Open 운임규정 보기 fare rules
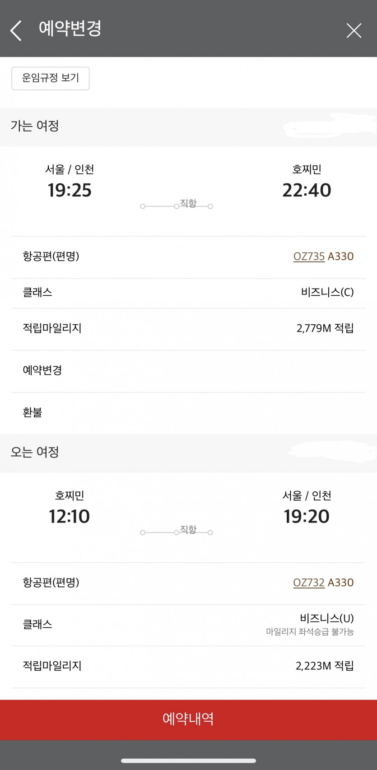 (51, 78)
